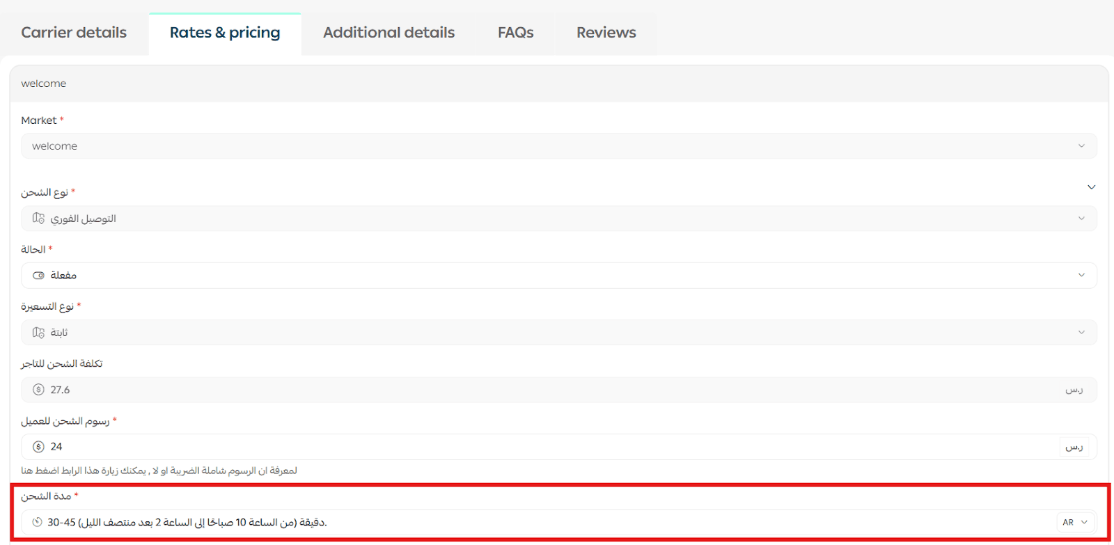Go to the FAQs tab
The image size is (1114, 545).
coord(515,33)
